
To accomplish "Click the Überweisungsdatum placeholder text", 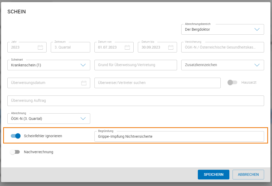I will [28, 83].
